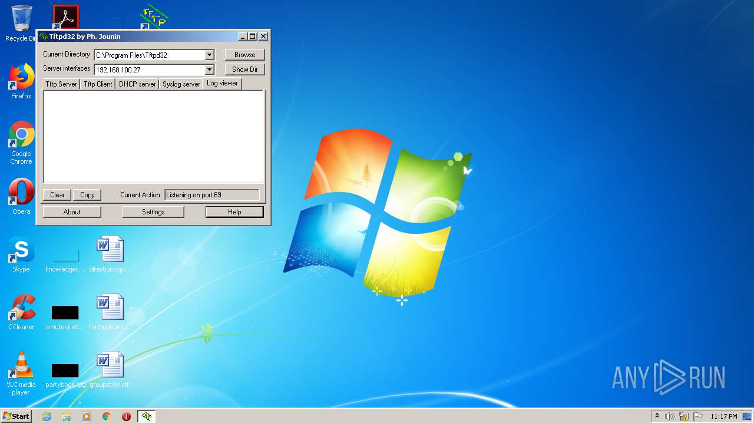Launch Google Chrome from the desktop

coord(21,143)
